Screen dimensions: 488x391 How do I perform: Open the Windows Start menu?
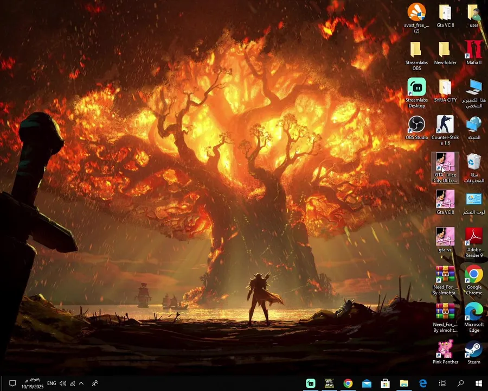click(x=479, y=383)
